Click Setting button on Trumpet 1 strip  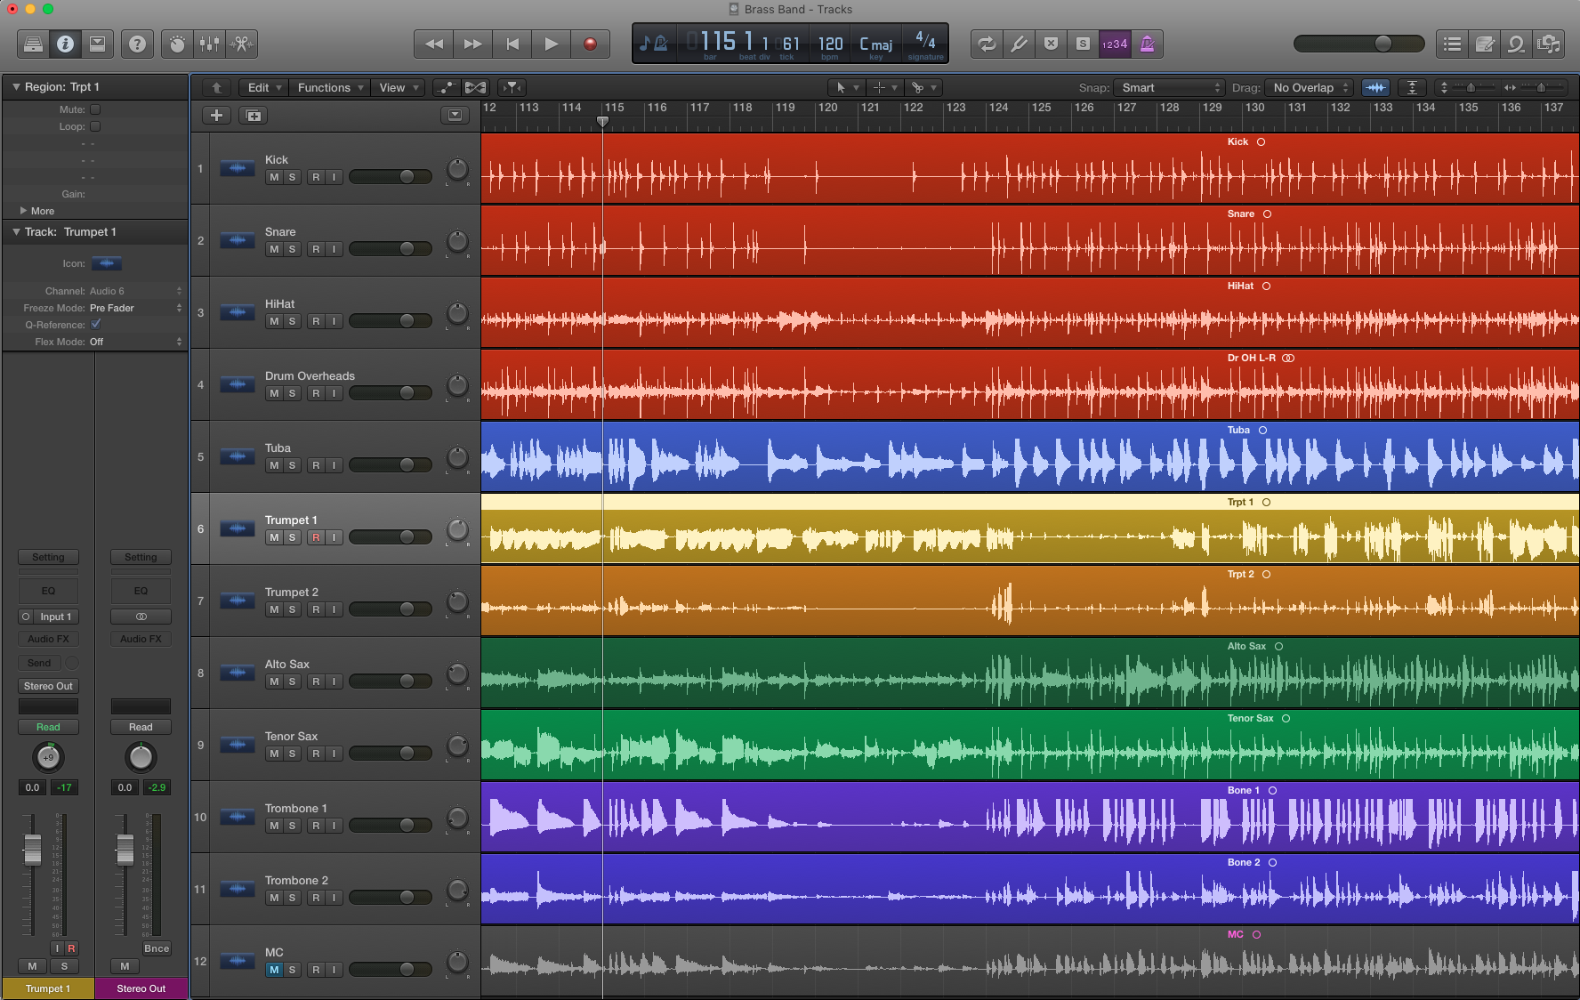(x=48, y=557)
